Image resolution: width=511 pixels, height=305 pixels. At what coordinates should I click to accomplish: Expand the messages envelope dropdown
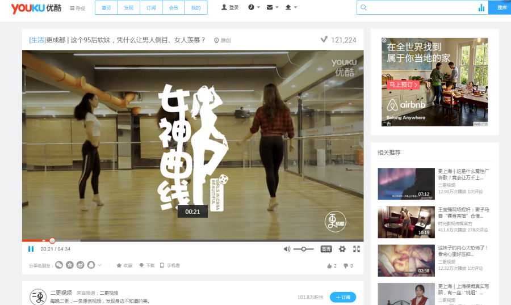(x=273, y=7)
